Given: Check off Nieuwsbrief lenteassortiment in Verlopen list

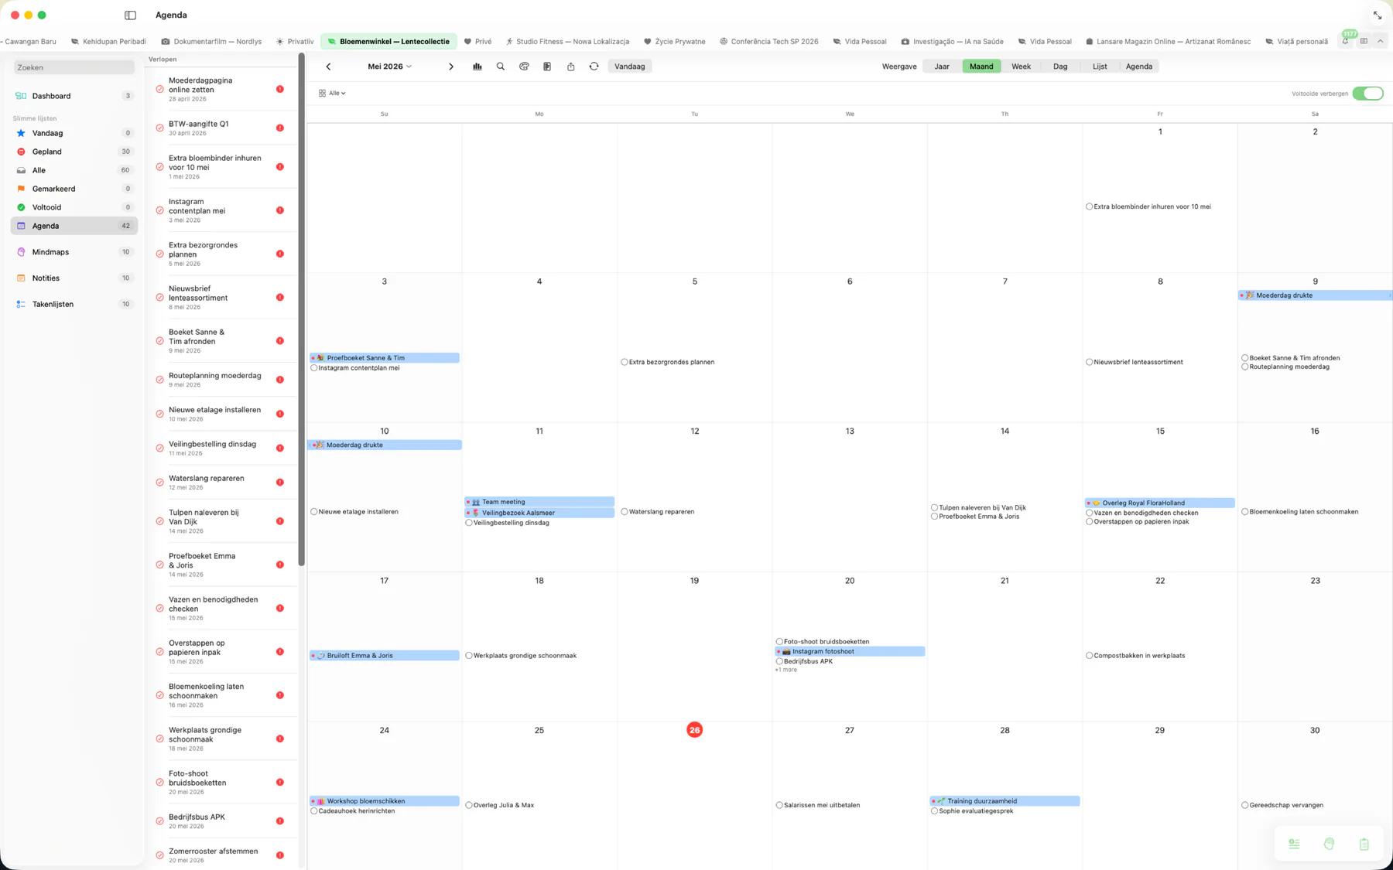Looking at the screenshot, I should [159, 297].
